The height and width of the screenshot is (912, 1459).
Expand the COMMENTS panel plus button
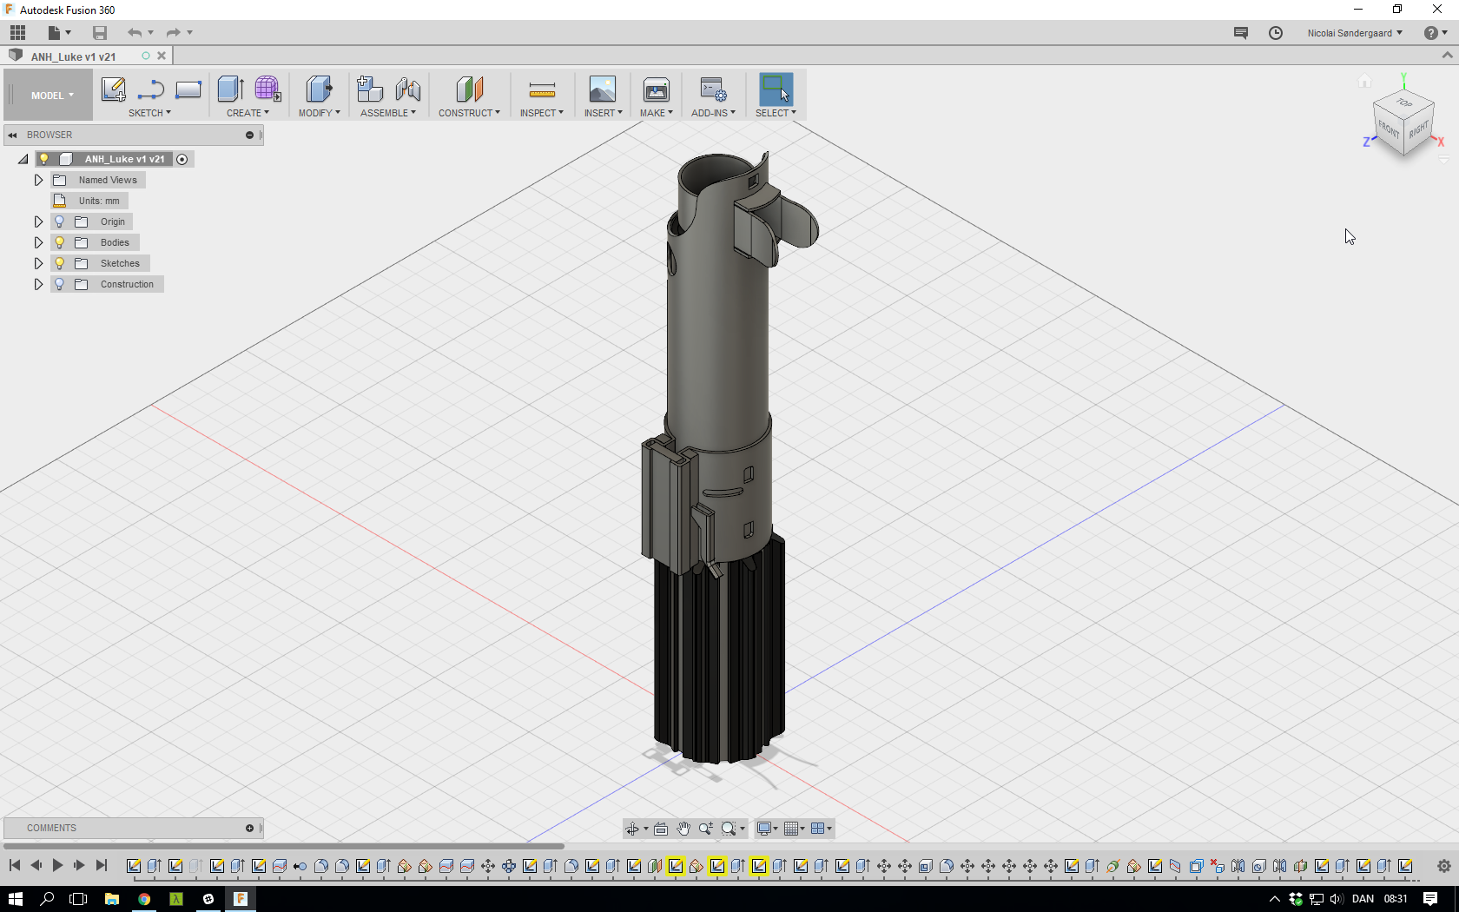pos(249,828)
